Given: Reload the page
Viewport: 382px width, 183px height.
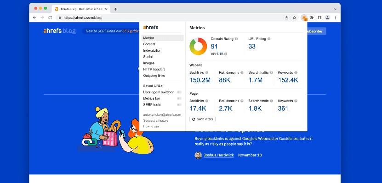Looking at the screenshot, I should click(x=50, y=17).
